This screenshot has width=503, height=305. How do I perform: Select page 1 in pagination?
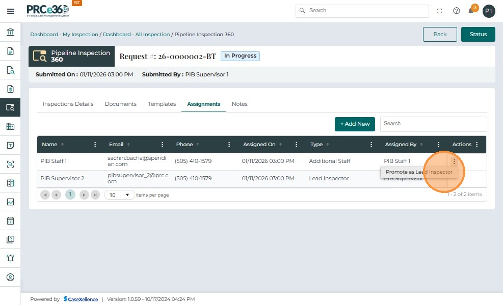point(70,195)
